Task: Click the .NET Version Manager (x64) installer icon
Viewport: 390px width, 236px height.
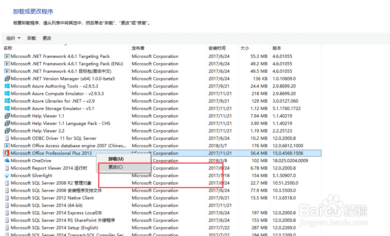Action: pos(7,79)
